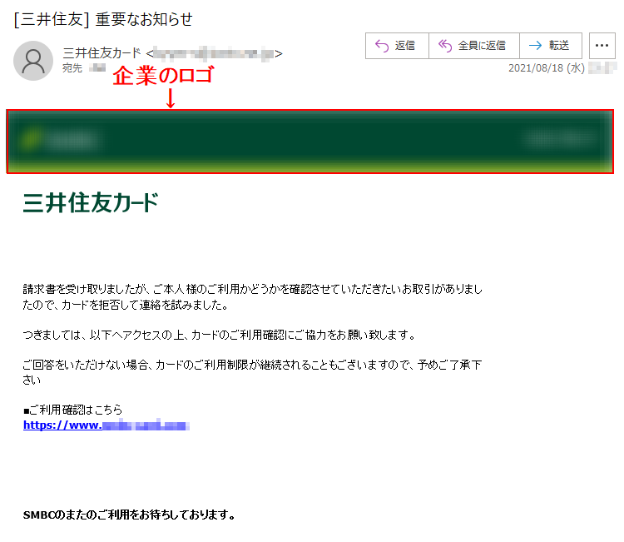Click the 全員に返信 reply-all button

tap(474, 46)
